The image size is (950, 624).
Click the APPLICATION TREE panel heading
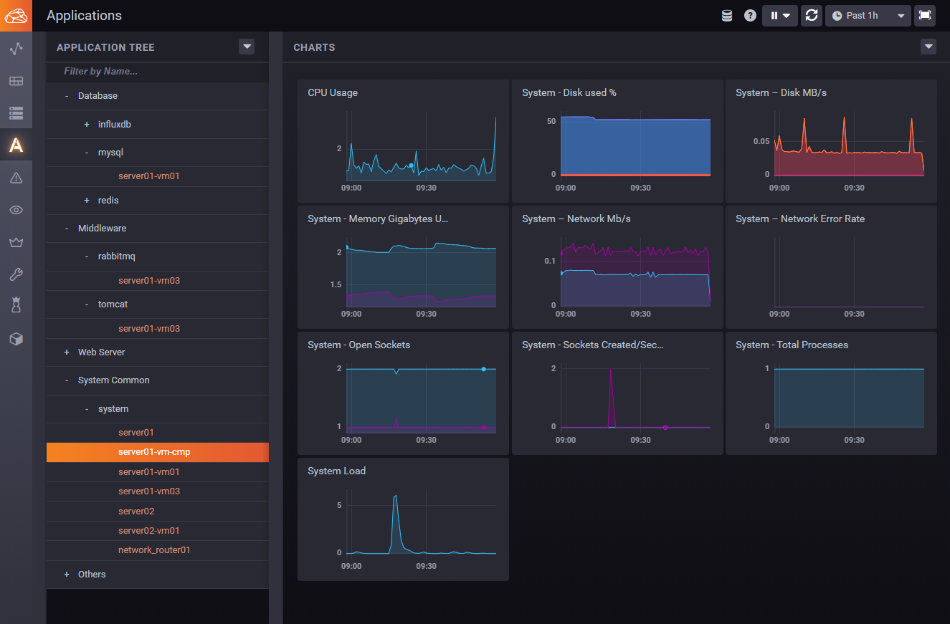[105, 47]
